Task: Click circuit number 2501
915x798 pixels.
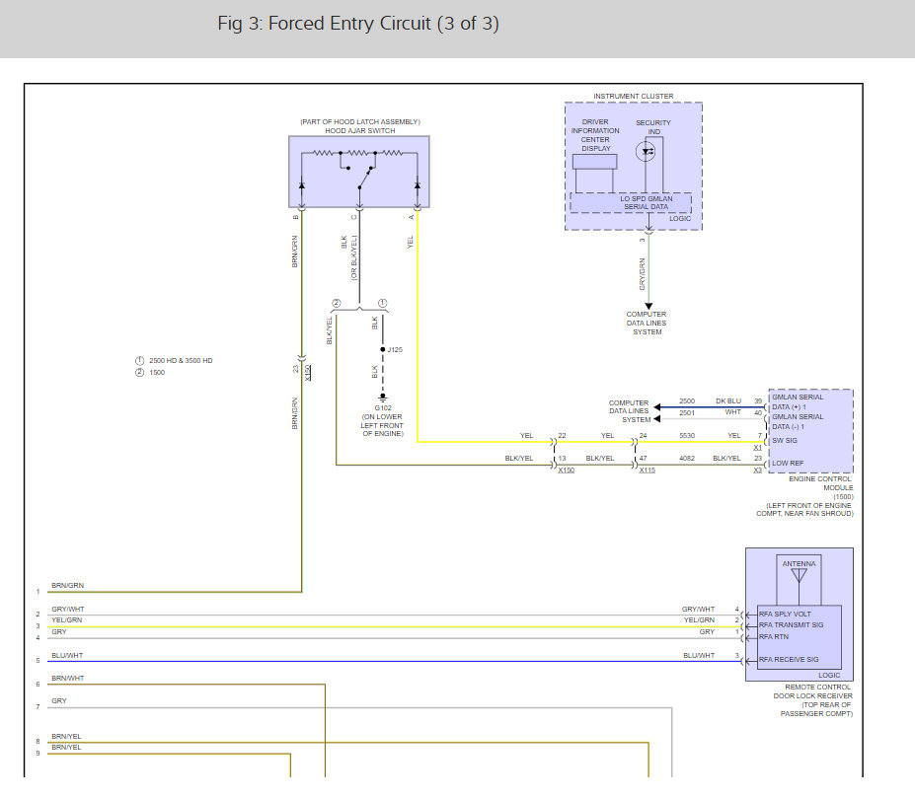Action: [x=687, y=413]
